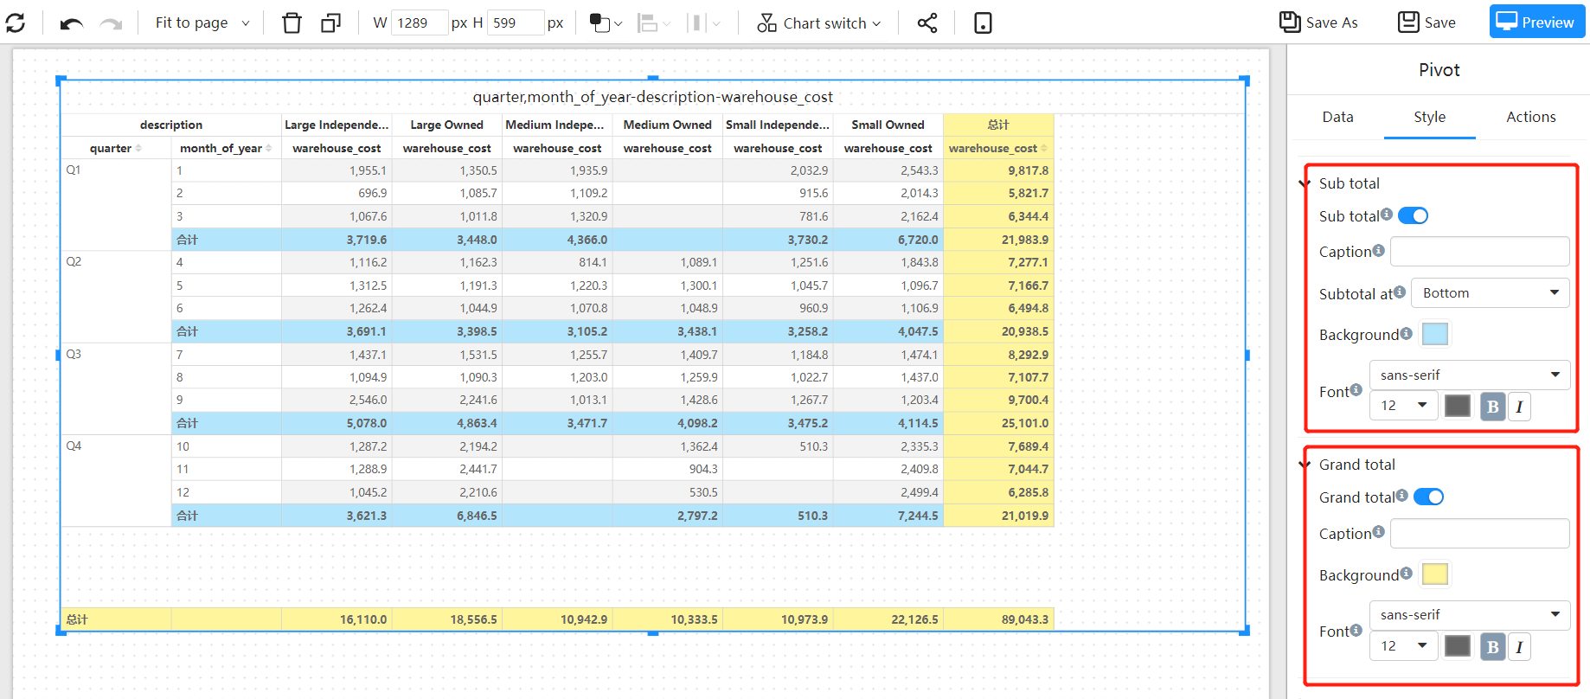Image resolution: width=1590 pixels, height=699 pixels.
Task: Click the grand total value 89,043.3
Action: tap(998, 619)
